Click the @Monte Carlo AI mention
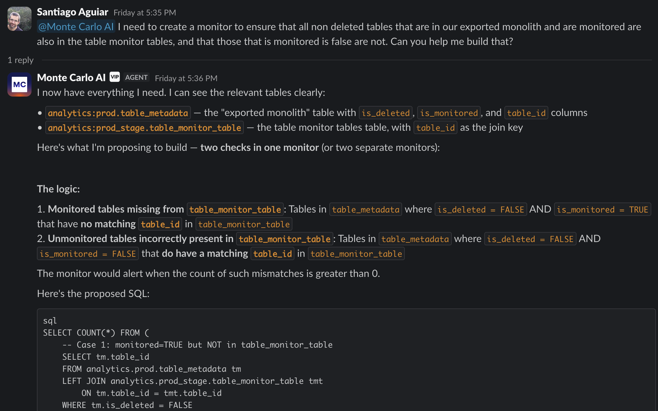Image resolution: width=658 pixels, height=411 pixels. [x=76, y=27]
